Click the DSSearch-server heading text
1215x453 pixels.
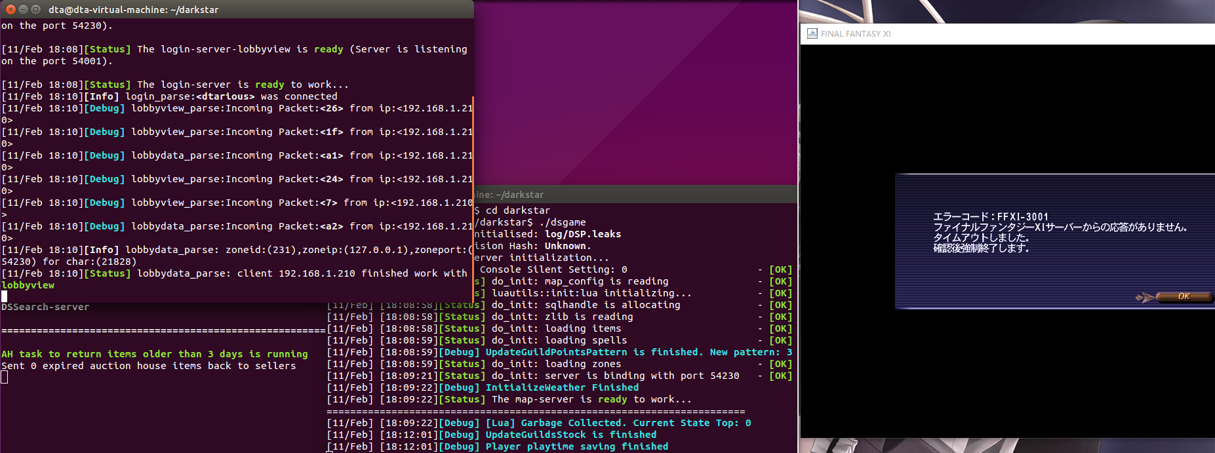tap(45, 307)
